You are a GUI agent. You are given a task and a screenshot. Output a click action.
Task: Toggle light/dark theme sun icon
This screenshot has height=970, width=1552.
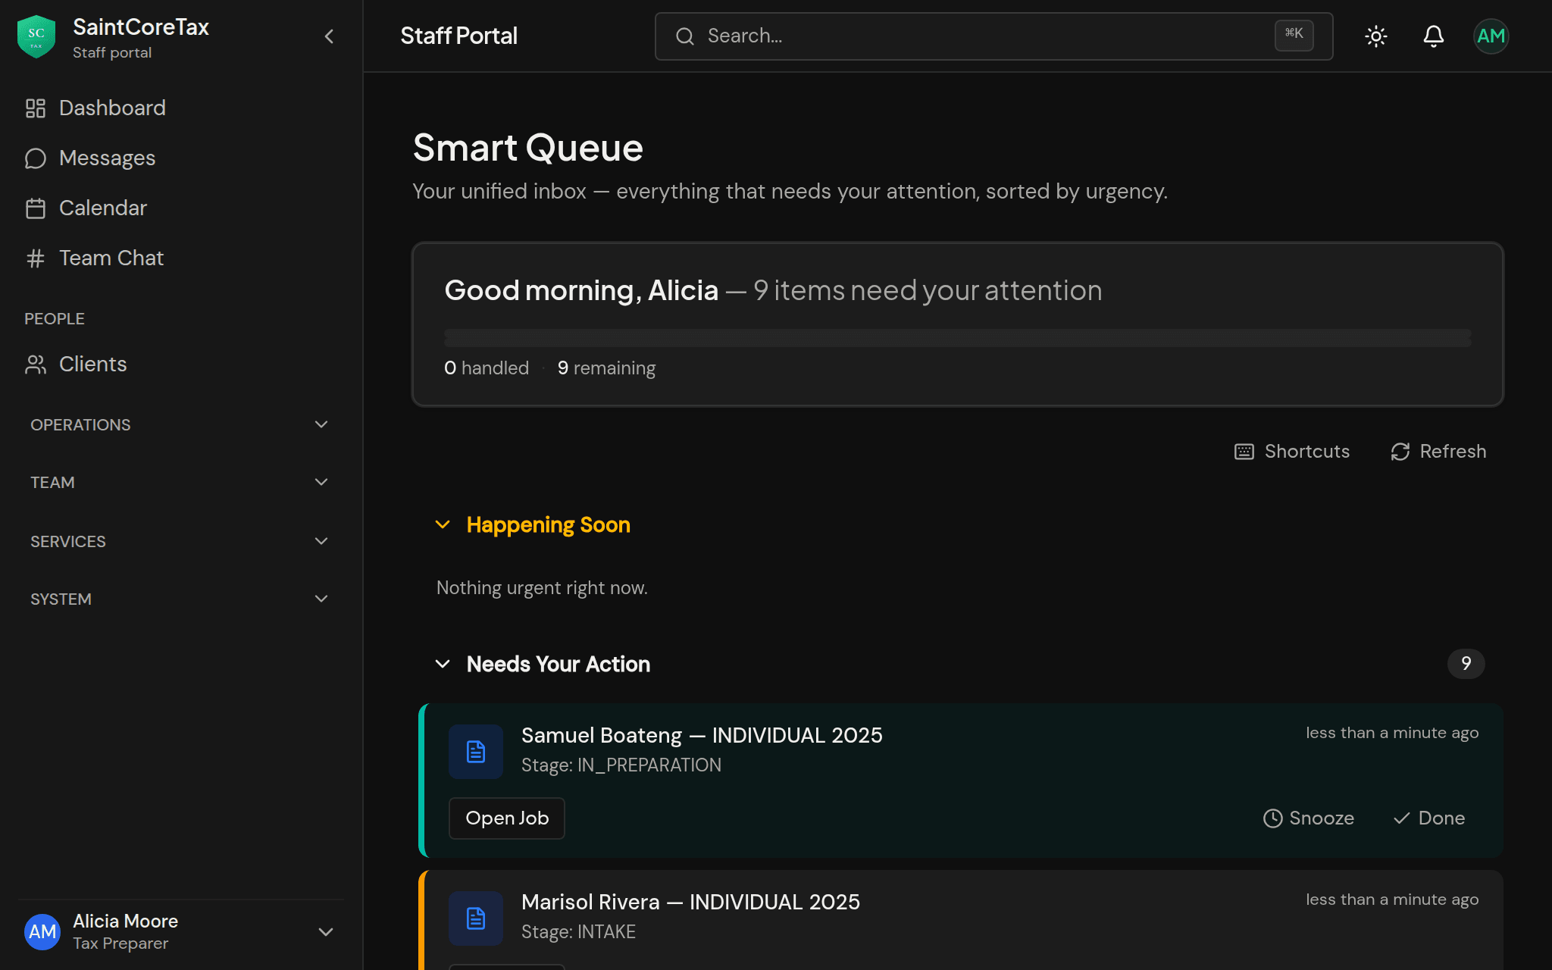point(1376,36)
